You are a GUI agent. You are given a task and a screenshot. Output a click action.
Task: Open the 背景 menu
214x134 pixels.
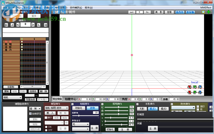coord(38,8)
